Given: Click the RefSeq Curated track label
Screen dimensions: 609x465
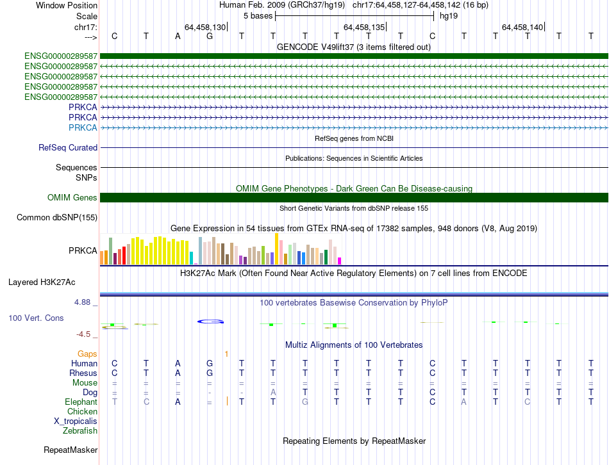Looking at the screenshot, I should [68, 147].
